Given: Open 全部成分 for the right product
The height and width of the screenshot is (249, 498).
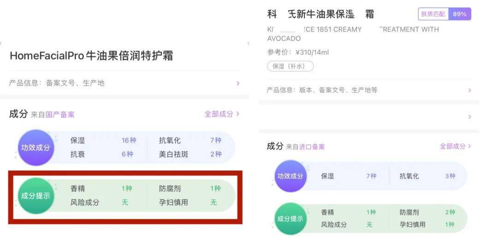Looking at the screenshot, I should point(455,146).
